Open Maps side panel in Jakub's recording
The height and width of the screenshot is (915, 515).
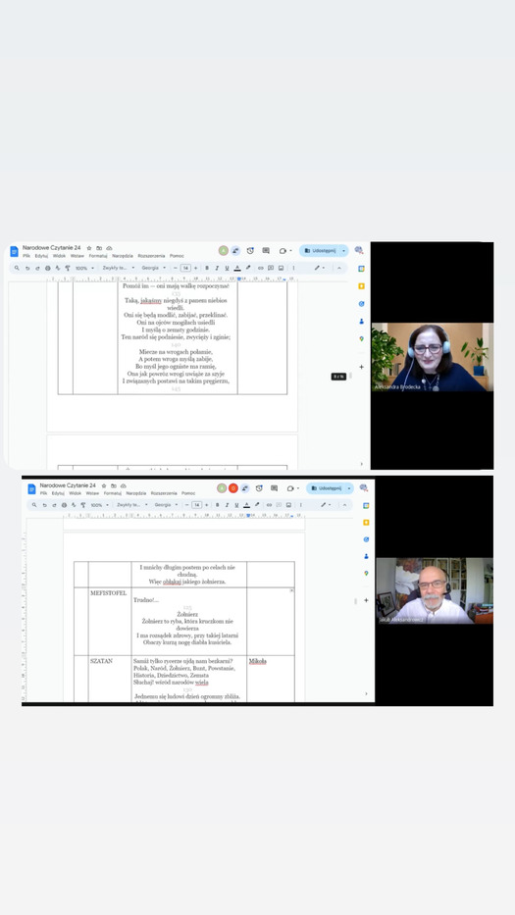366,573
